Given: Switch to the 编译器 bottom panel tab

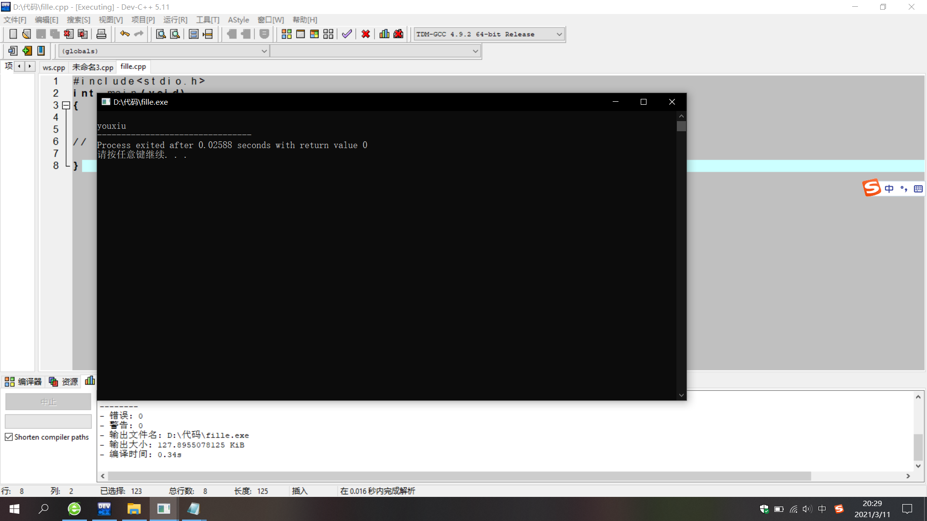Looking at the screenshot, I should (x=23, y=382).
